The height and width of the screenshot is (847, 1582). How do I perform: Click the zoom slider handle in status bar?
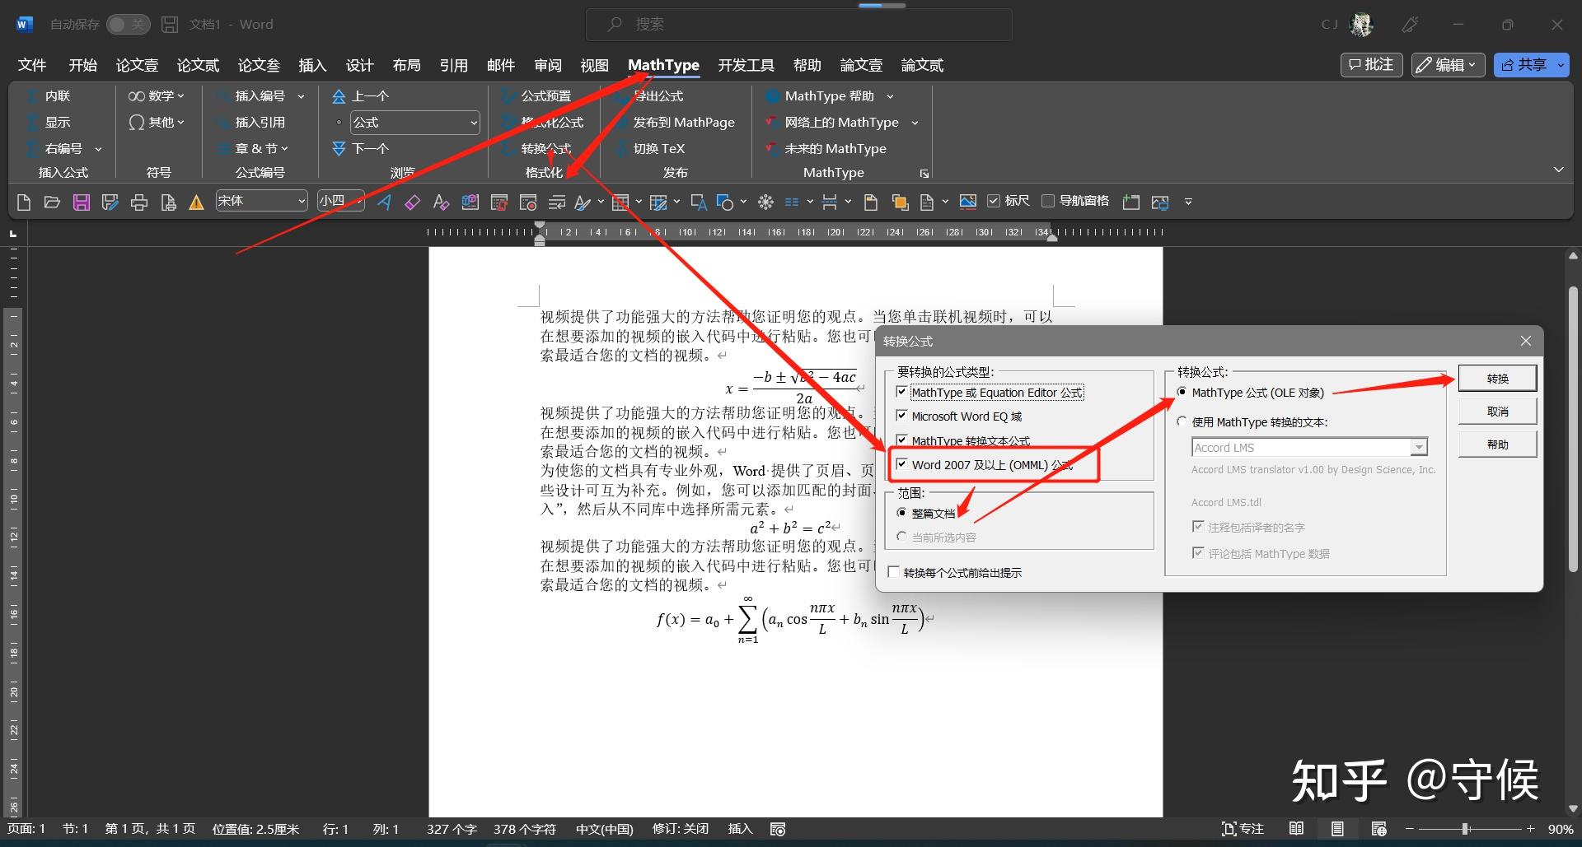click(x=1465, y=829)
